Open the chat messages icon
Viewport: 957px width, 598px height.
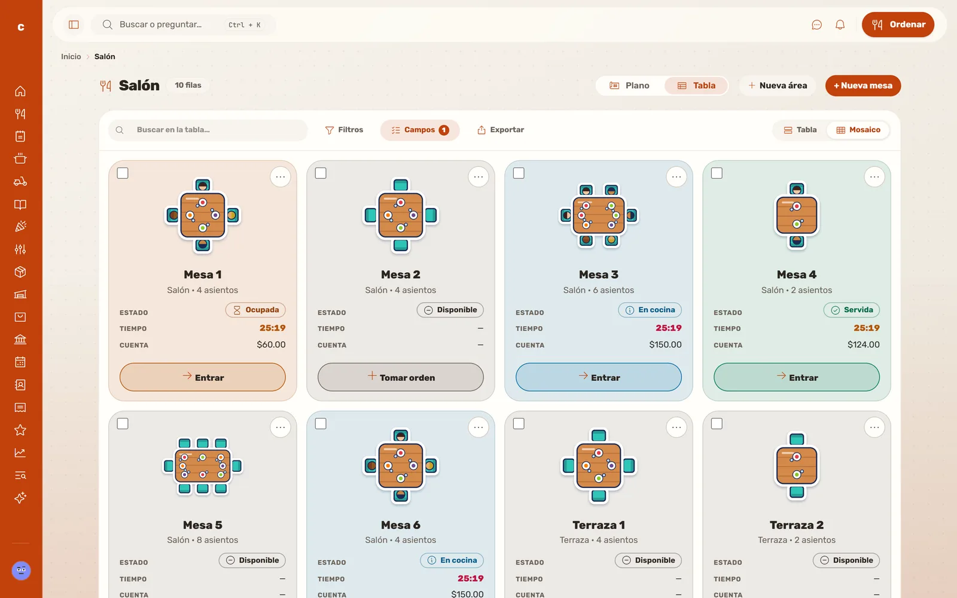pos(816,25)
